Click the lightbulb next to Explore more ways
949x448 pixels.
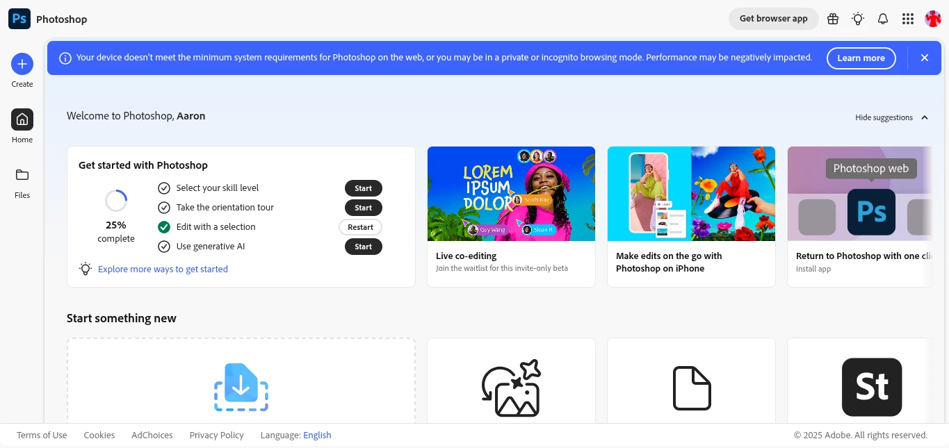[86, 269]
